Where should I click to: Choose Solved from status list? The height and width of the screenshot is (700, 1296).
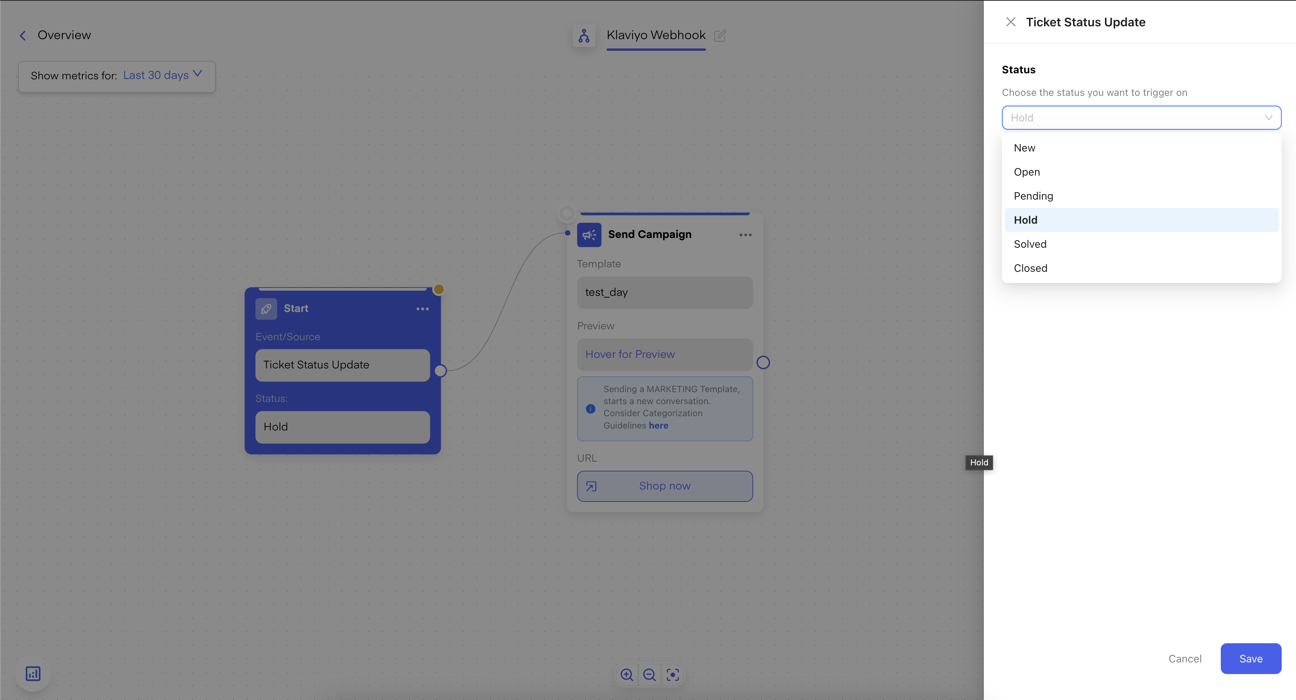pyautogui.click(x=1030, y=244)
